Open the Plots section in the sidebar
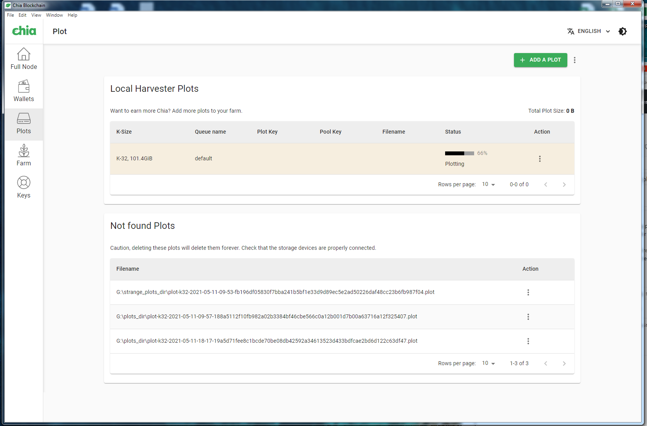Image resolution: width=647 pixels, height=426 pixels. coord(24,123)
